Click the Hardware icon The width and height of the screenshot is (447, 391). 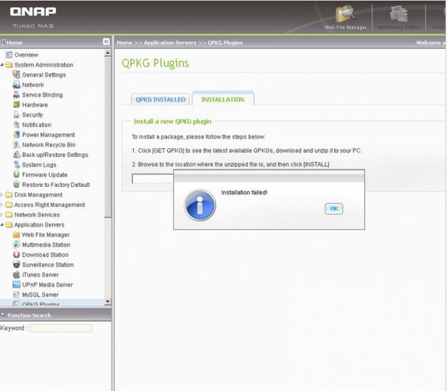(16, 105)
